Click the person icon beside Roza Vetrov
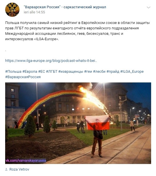Viewport: 156px width, 176px height. click(x=6, y=169)
